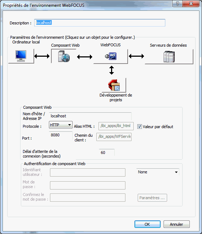Select the Composant Web server globe icon
The width and height of the screenshot is (202, 234).
(x=64, y=56)
